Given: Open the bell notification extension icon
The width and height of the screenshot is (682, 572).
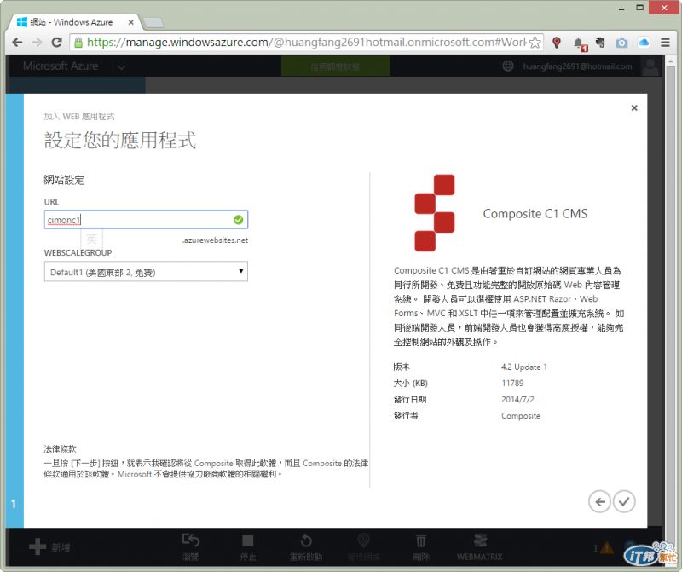Looking at the screenshot, I should (x=579, y=43).
